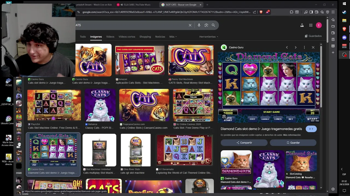Screen dimensions: 350x196
Task: Open Search Labs flask icon
Action: (302, 25)
